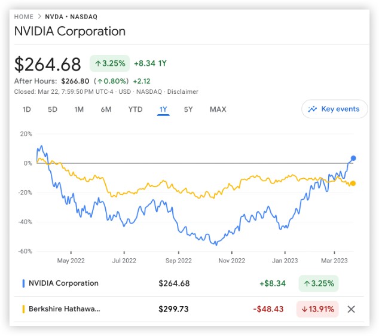Click the blue NVIDIA endpoint dot on chart
The image size is (379, 336).
353,158
